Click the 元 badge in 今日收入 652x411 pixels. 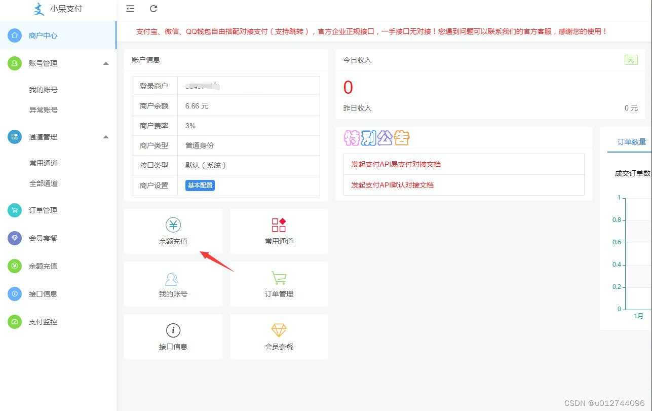click(631, 60)
